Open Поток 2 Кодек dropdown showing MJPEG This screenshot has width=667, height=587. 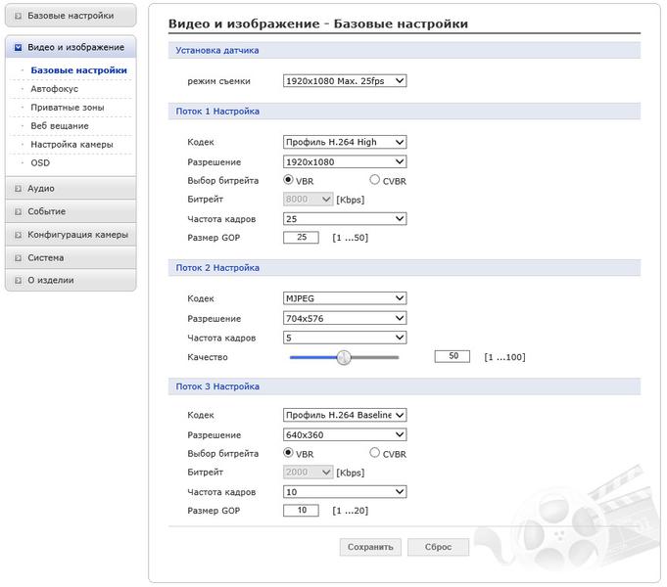(345, 298)
